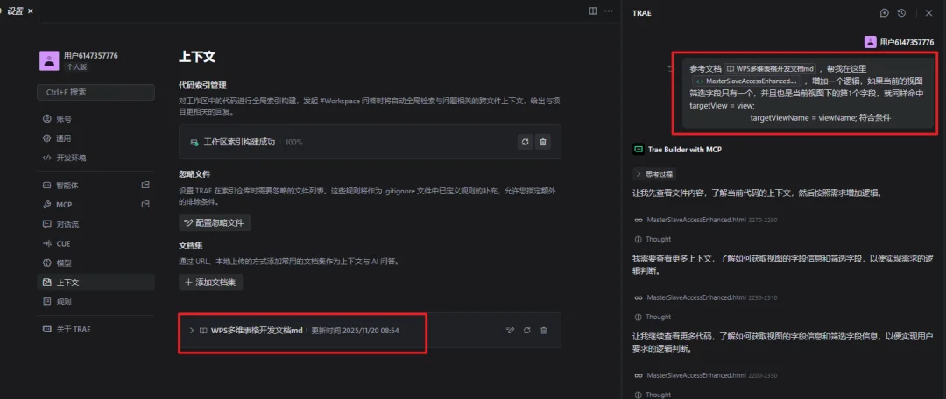Close the 设置 tab
Screen dimensions: 946x399
(x=31, y=10)
